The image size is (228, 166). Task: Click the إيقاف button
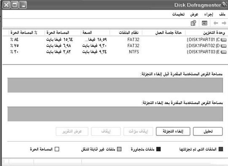[106, 131]
